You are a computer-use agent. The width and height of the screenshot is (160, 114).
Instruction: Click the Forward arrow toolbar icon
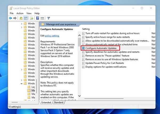(15, 18)
